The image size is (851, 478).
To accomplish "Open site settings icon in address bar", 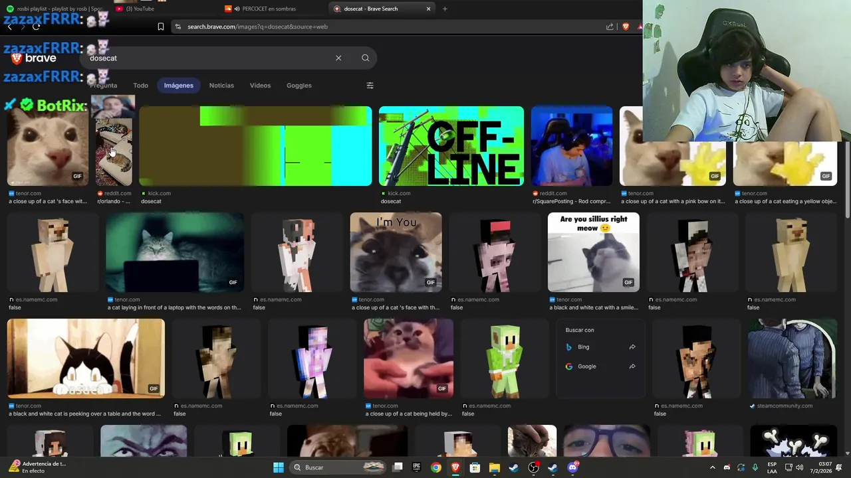I will pos(177,27).
